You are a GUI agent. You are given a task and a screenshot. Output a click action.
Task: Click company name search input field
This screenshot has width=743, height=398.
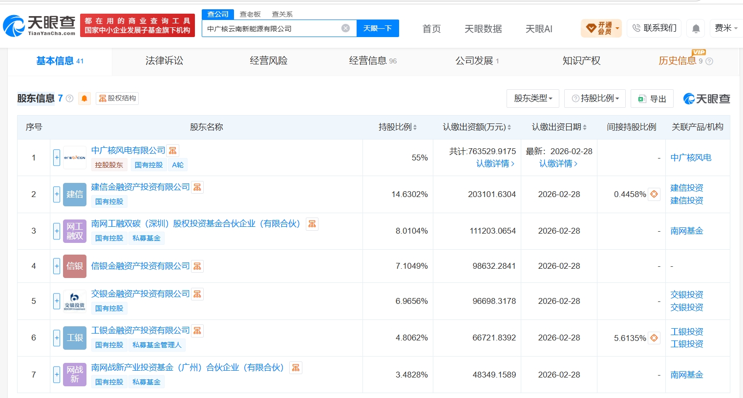[272, 28]
